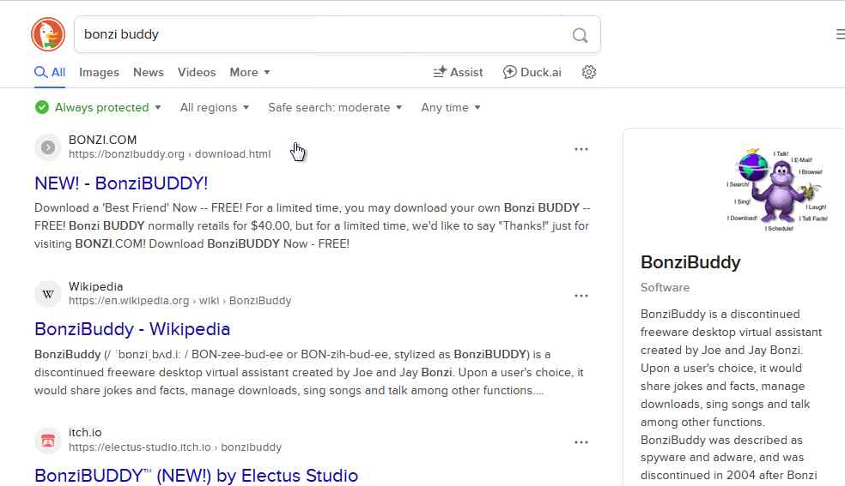
Task: Switch to the Images tab
Action: (x=99, y=72)
